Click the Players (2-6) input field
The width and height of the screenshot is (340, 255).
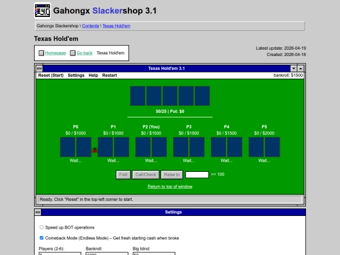[x=60, y=254]
